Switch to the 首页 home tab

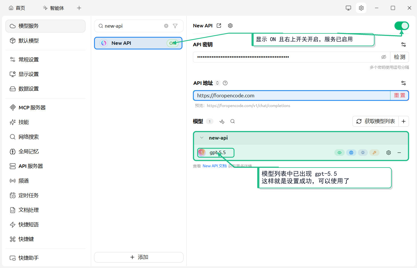click(x=17, y=8)
